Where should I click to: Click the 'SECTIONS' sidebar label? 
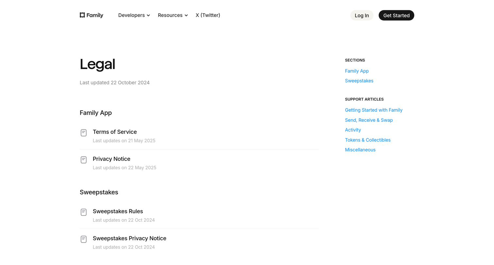click(x=355, y=60)
